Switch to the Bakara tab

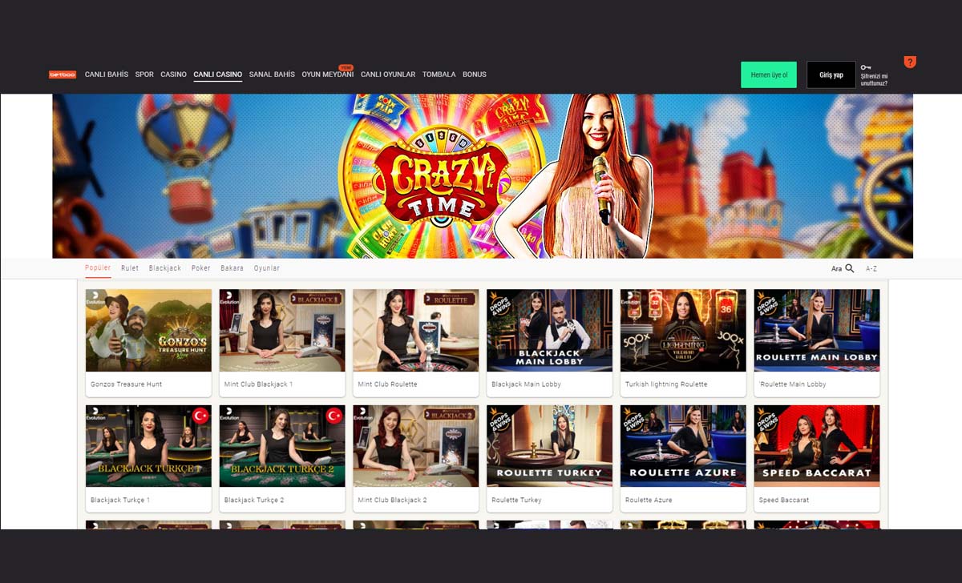pyautogui.click(x=232, y=268)
